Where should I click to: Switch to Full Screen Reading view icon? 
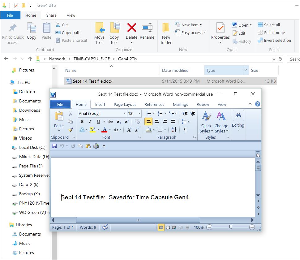[x=168, y=227]
